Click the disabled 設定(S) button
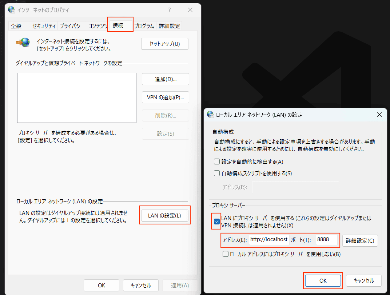Image resolution: width=390 pixels, height=295 pixels. (x=166, y=133)
